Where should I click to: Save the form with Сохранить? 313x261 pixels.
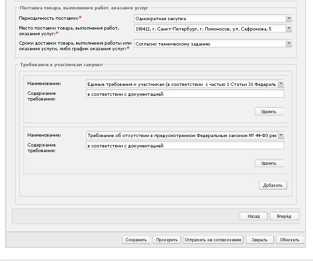(136, 240)
